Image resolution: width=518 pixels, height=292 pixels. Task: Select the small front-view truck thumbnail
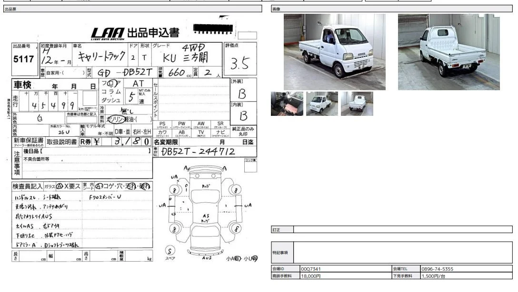coord(322,104)
